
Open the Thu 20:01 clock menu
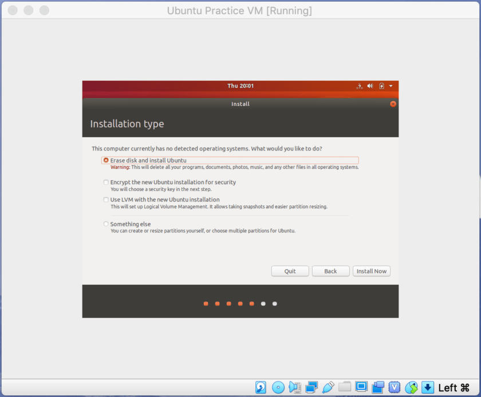click(x=240, y=86)
